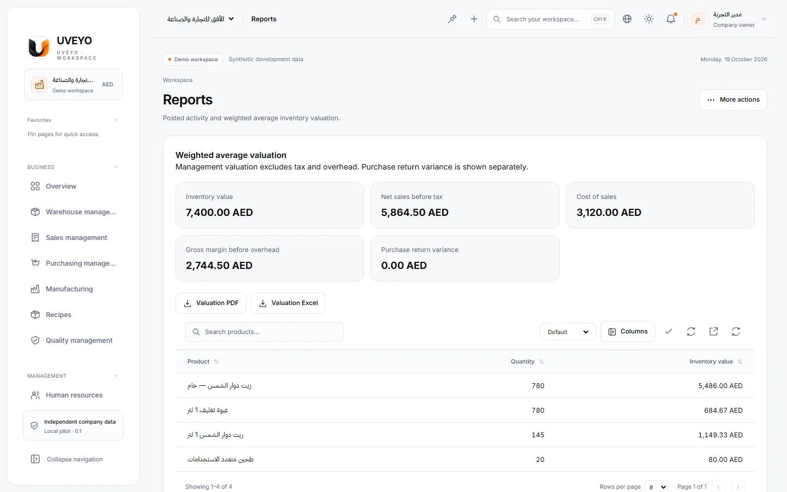This screenshot has width=787, height=492.
Task: Go to Sales management
Action: tap(73, 238)
